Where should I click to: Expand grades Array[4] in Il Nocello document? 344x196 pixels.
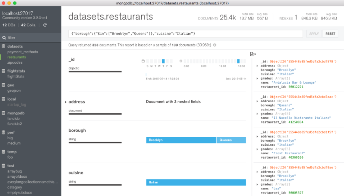(257, 114)
